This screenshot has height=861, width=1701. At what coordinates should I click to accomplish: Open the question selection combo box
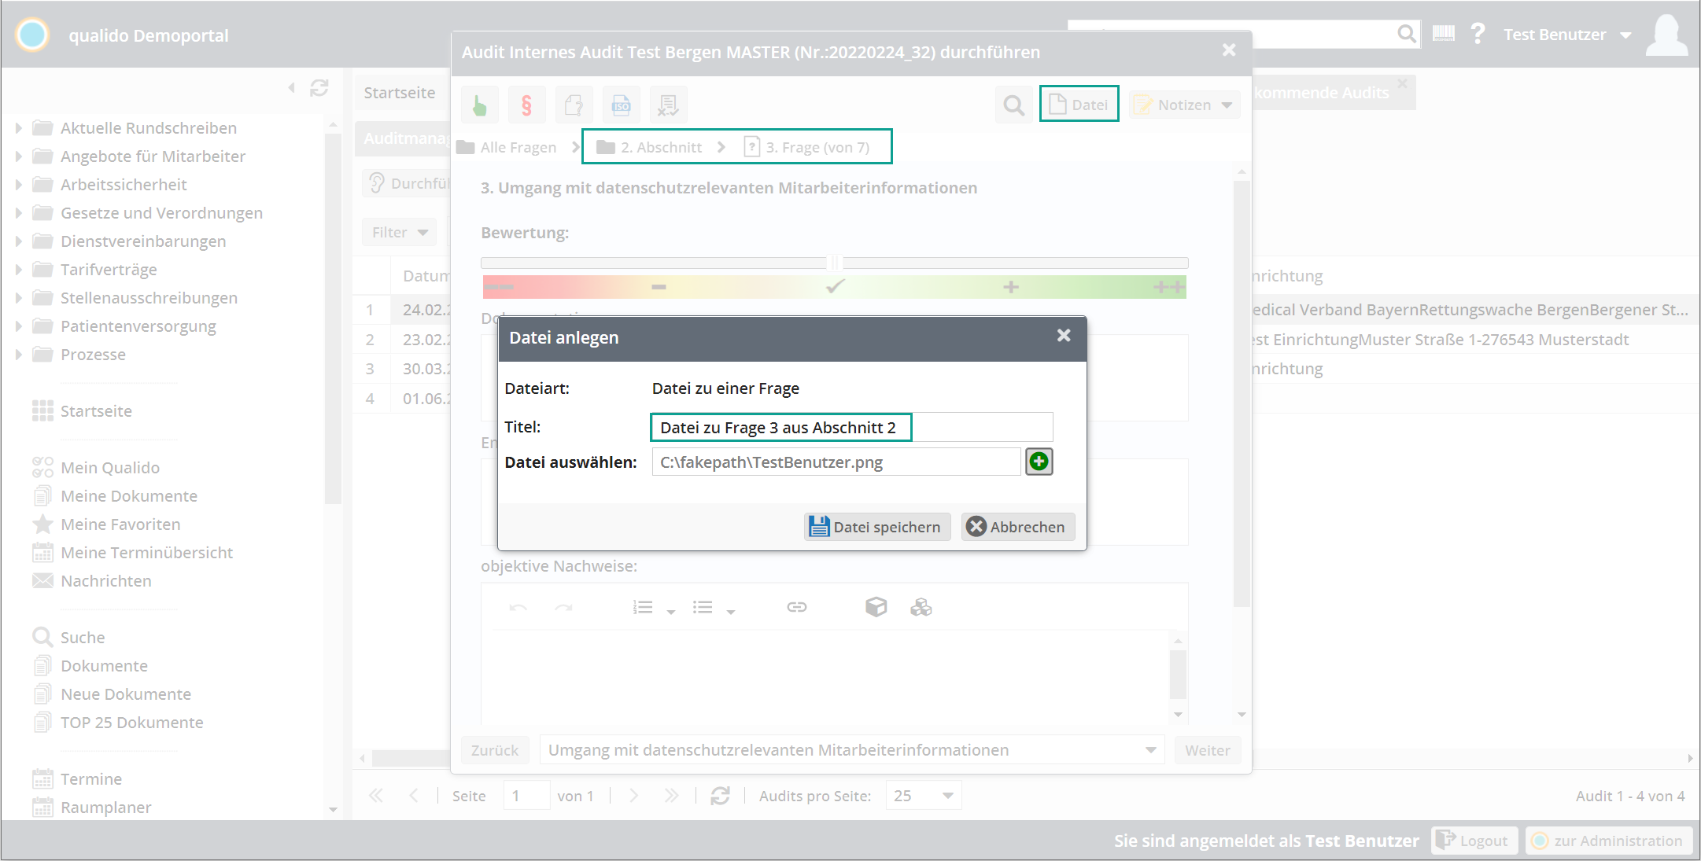coord(1150,750)
